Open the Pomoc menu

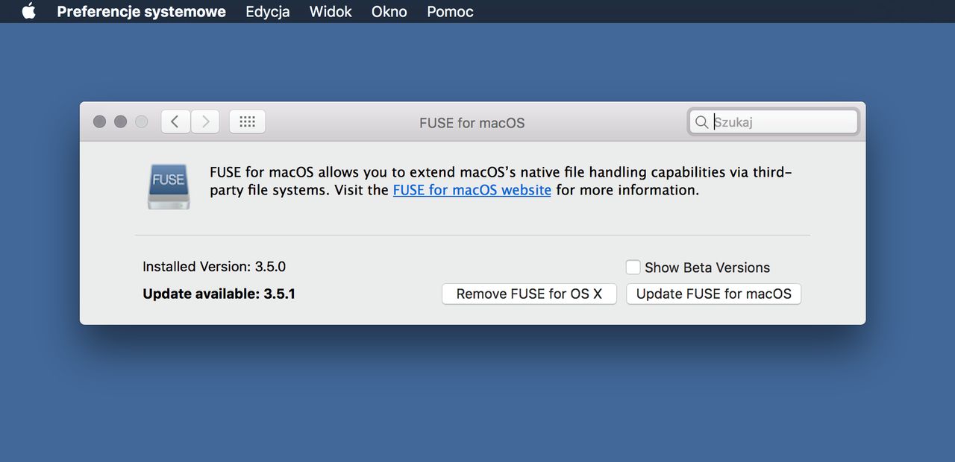pyautogui.click(x=450, y=11)
